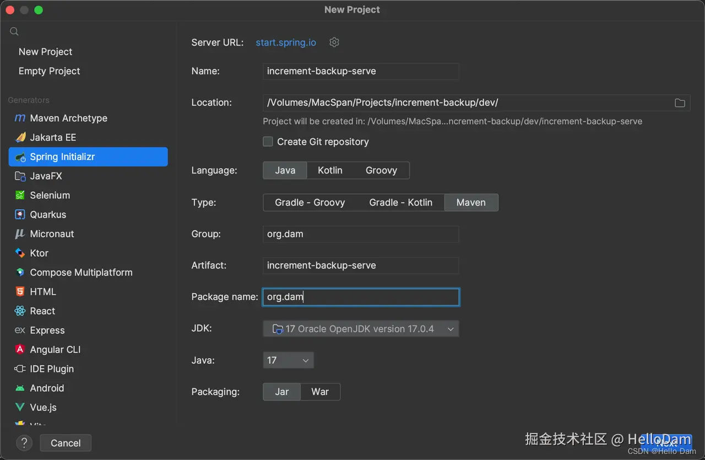Viewport: 705px width, 460px height.
Task: Click the HTML5 shield icon
Action: 20,291
